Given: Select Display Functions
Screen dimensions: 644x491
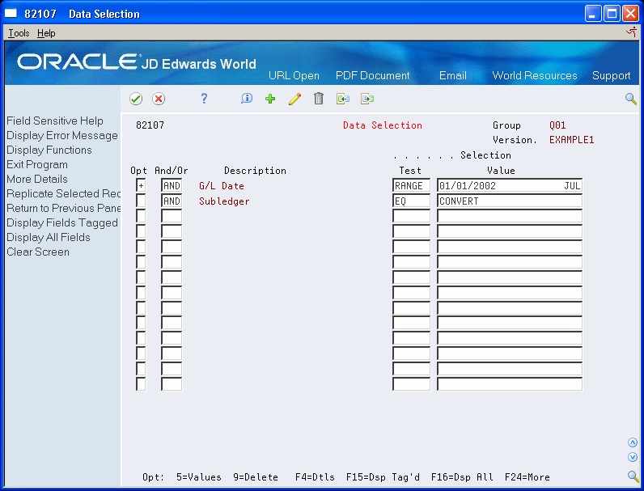Looking at the screenshot, I should point(49,150).
